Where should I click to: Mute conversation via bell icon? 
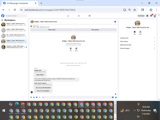pyautogui.click(x=135, y=32)
